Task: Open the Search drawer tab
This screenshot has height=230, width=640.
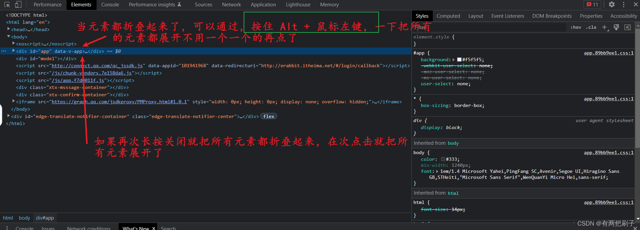Action: pos(168,228)
